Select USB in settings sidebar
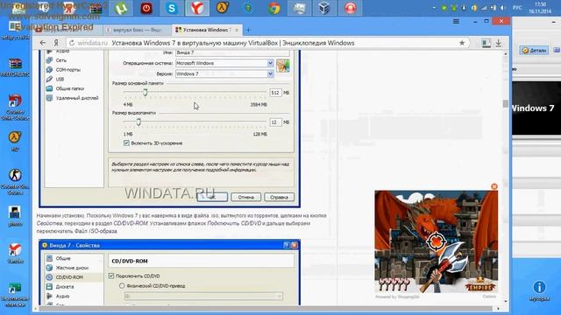Viewport: 561px width, 315px height. pyautogui.click(x=60, y=79)
